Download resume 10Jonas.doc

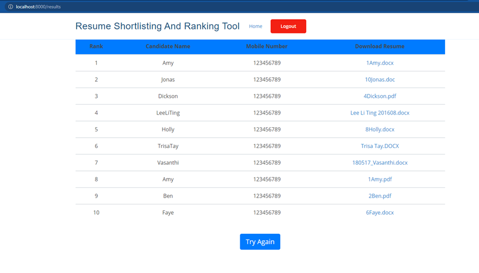coord(379,79)
